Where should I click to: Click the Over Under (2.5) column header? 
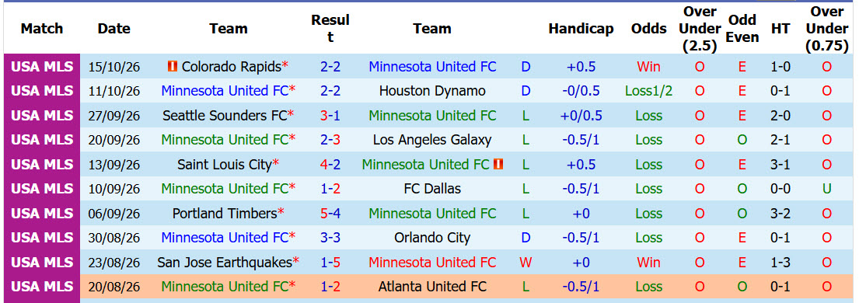[x=700, y=29]
